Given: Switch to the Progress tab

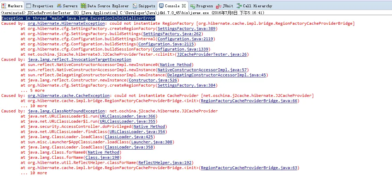Looking at the screenshot, I should pyautogui.click(x=202, y=6).
